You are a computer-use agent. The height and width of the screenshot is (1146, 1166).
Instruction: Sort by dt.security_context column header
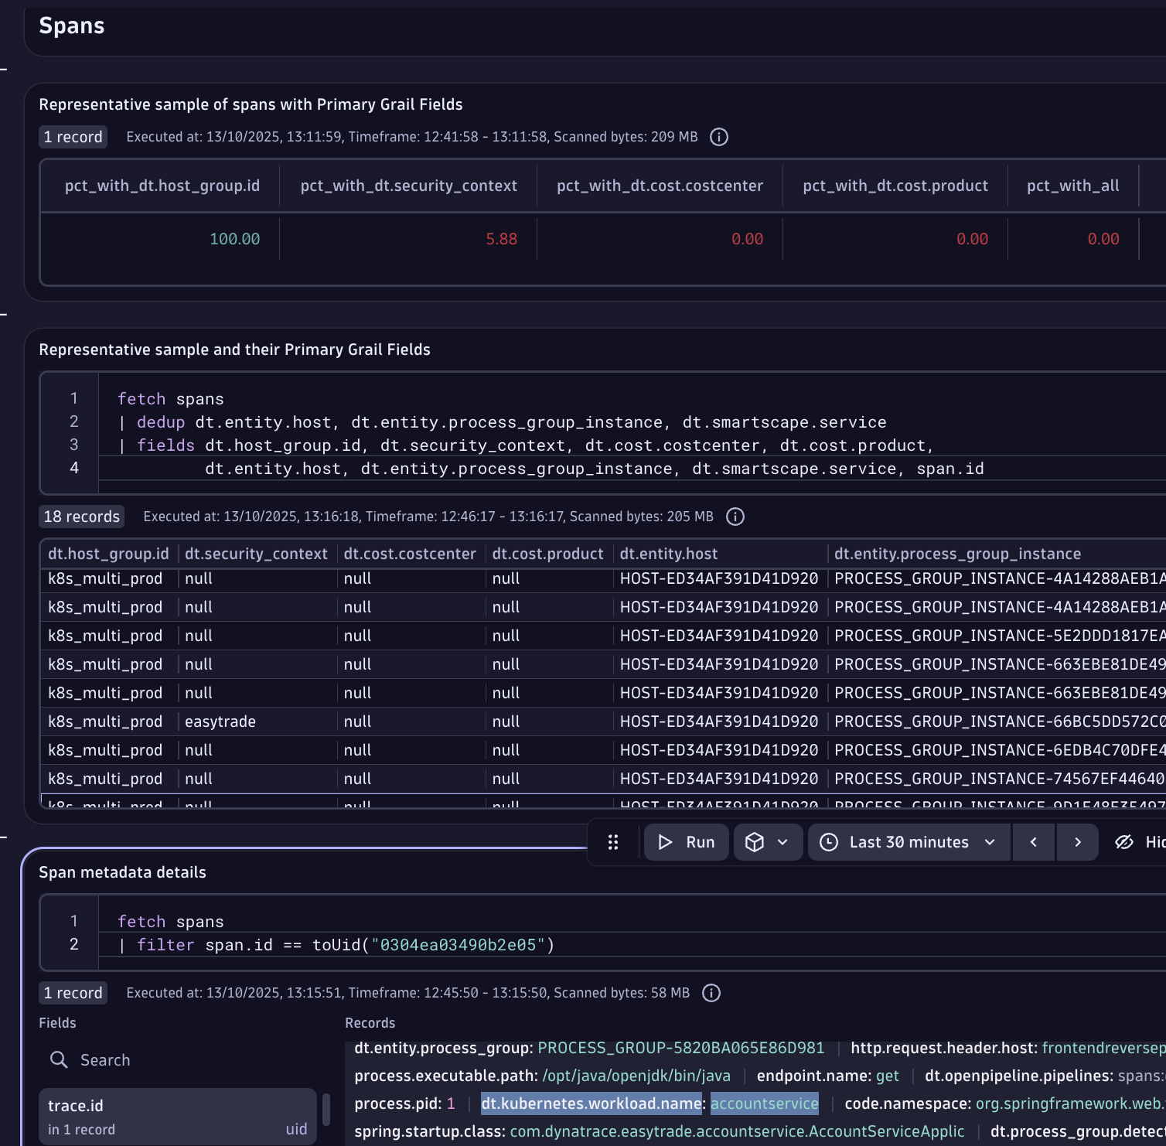pyautogui.click(x=256, y=554)
